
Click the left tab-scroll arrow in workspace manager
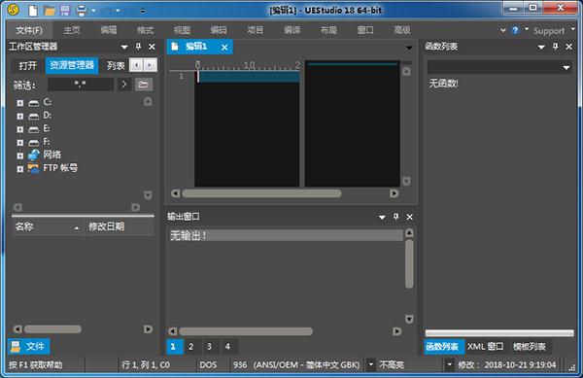pos(136,65)
